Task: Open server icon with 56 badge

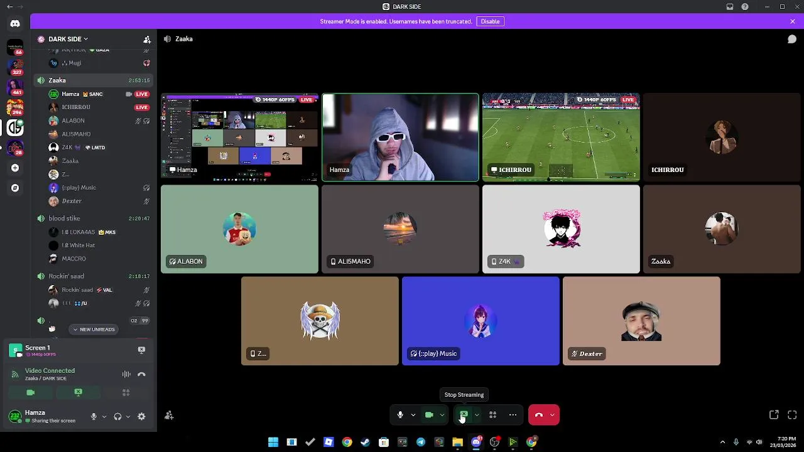Action: click(x=15, y=47)
